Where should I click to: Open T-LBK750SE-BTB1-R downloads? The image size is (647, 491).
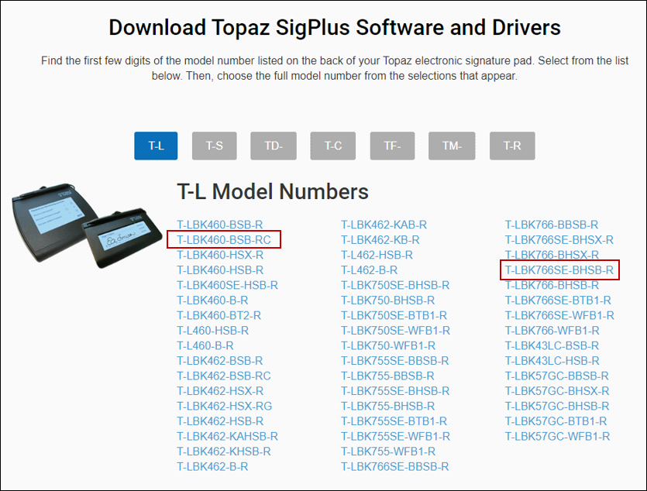(x=394, y=315)
